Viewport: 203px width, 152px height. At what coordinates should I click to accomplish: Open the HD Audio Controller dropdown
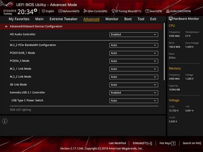134,35
